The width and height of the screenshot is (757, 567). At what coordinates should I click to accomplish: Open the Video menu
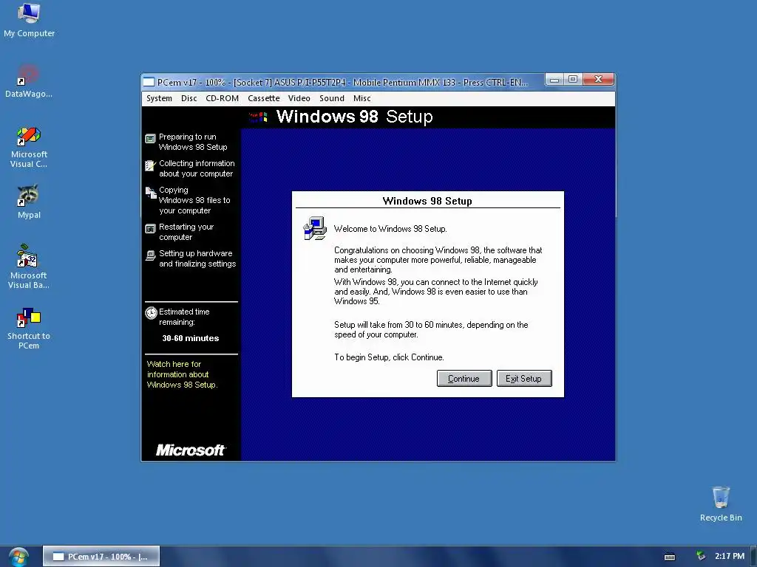tap(299, 98)
